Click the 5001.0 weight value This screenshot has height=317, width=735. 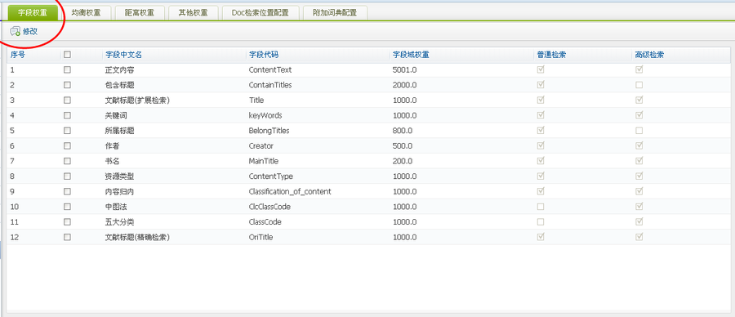[x=404, y=70]
